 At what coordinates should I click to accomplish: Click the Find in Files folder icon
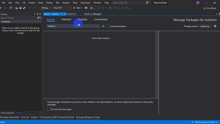[x=86, y=8]
